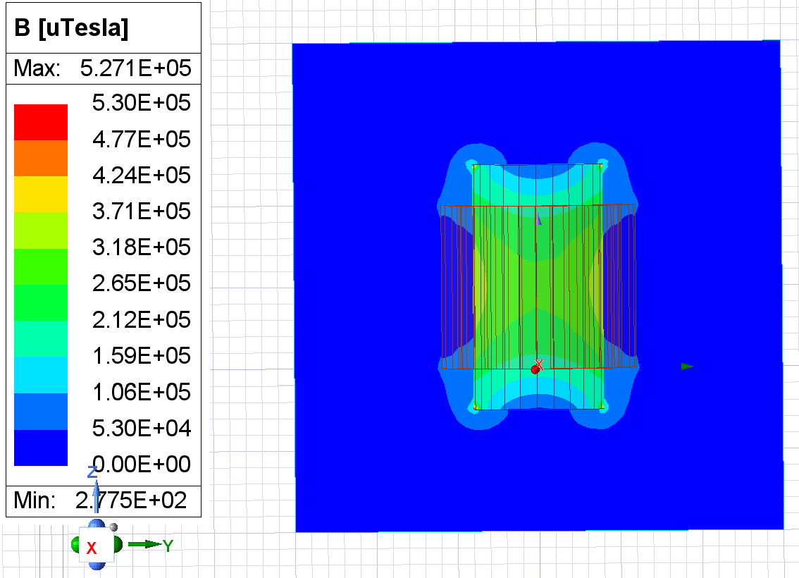Select the yellow swatch in the color scale
Screen dimensions: 799x578
(x=41, y=194)
